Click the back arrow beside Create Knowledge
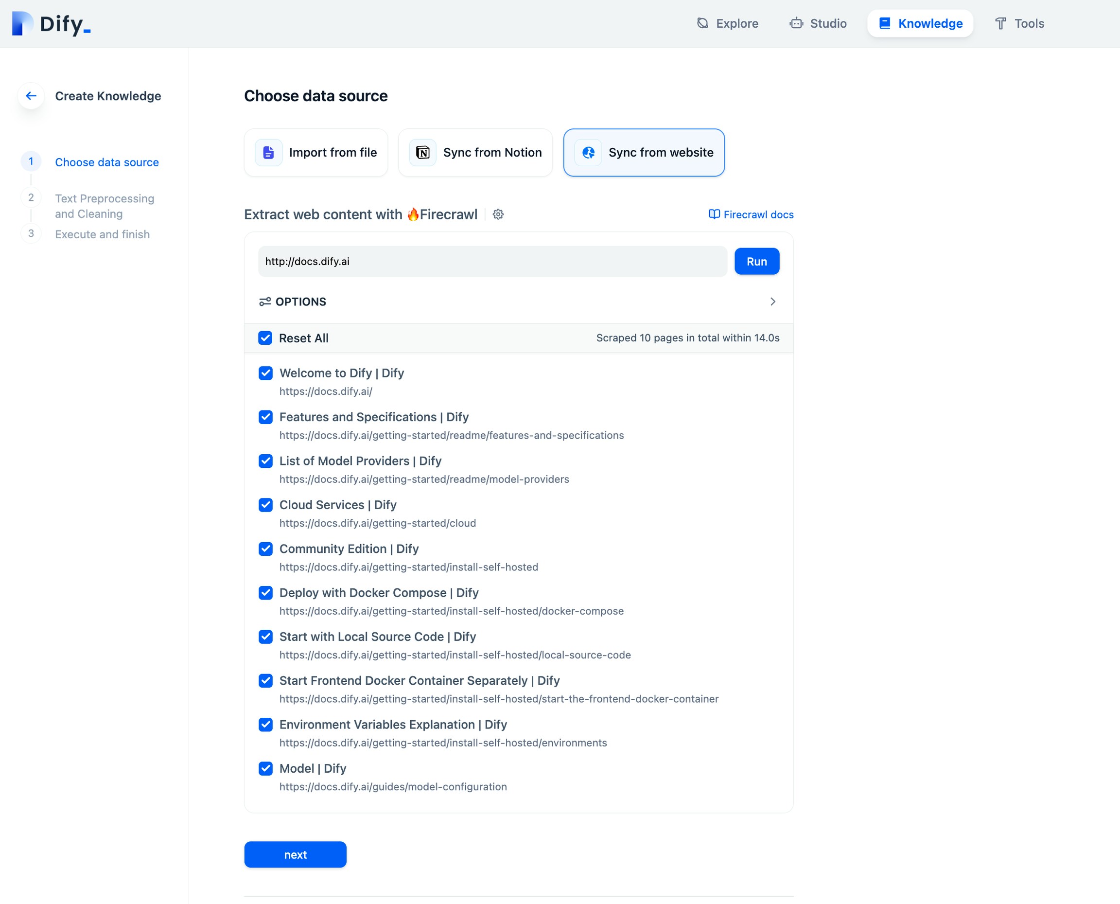Screen dimensions: 1120x904 click(x=31, y=96)
